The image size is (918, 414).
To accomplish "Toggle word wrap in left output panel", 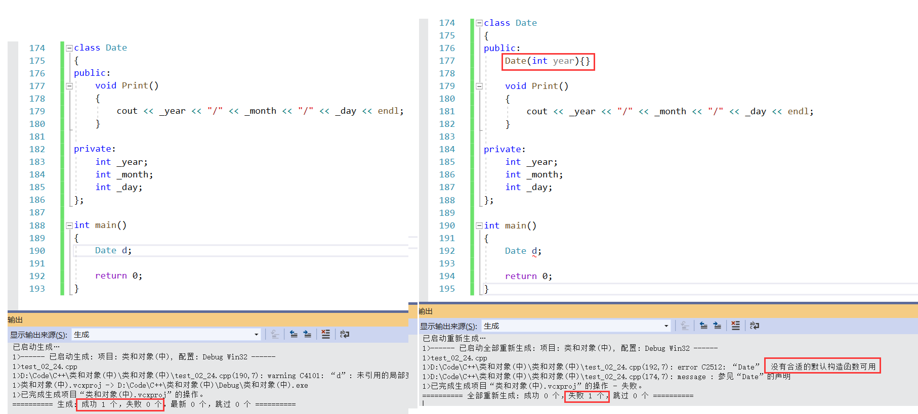I will pyautogui.click(x=345, y=334).
